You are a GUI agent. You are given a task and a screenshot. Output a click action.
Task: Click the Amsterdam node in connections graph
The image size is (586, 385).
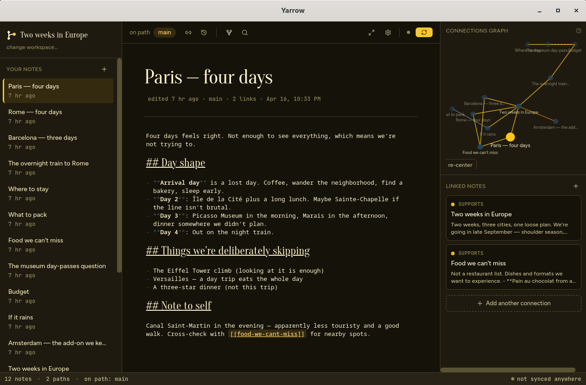(x=556, y=121)
